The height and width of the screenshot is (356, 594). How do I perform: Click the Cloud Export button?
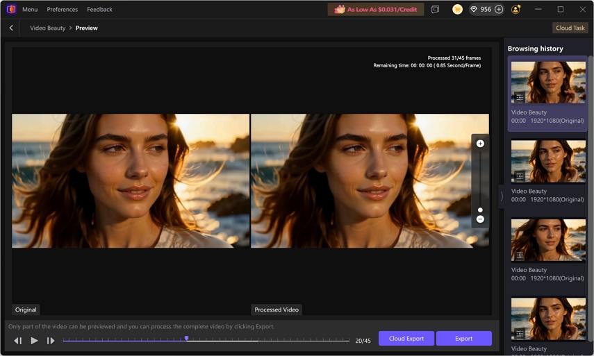tap(406, 339)
